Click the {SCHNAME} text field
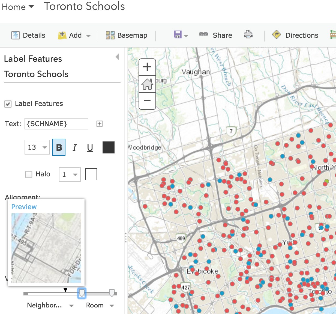The image size is (336, 314). 56,124
